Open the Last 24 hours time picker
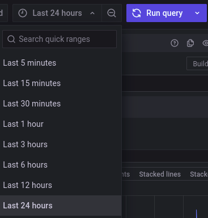This screenshot has height=218, width=208. [57, 13]
